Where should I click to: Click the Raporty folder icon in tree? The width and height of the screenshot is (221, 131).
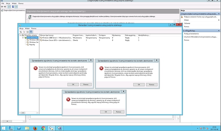pos(28,45)
